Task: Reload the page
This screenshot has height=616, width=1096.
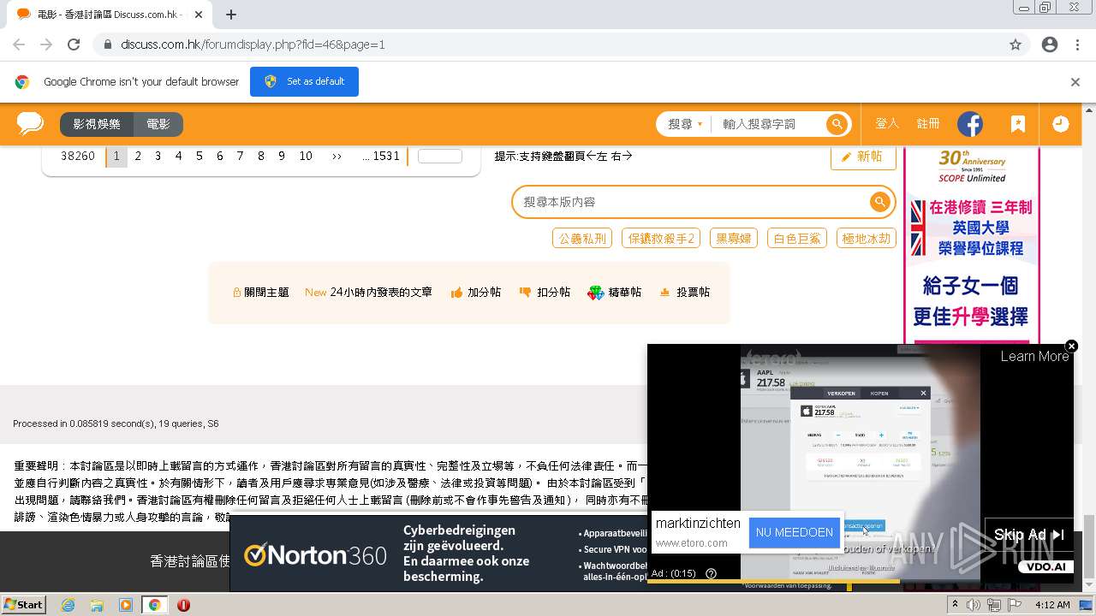Action: click(x=74, y=44)
